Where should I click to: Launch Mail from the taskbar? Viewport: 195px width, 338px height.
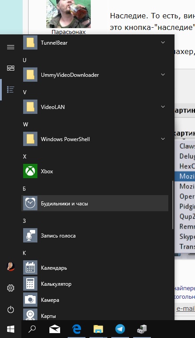(55, 329)
